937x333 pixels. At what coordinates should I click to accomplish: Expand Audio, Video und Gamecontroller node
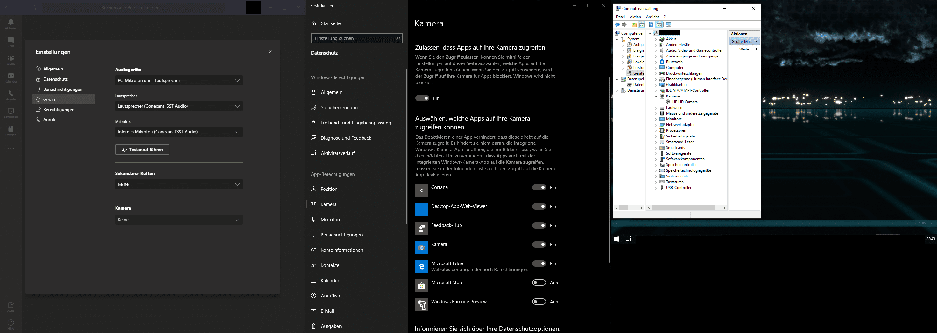[x=656, y=51]
